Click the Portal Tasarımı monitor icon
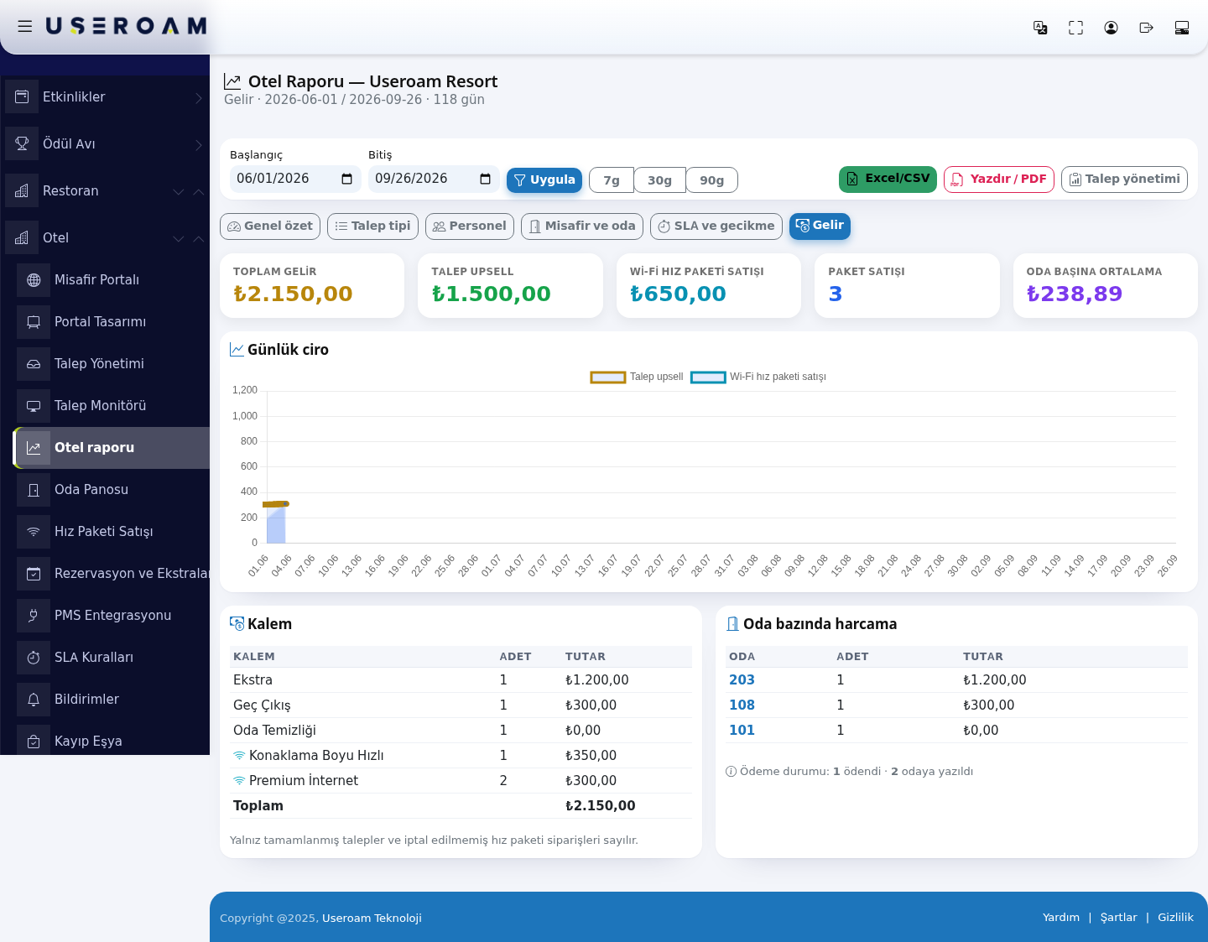1208x942 pixels. point(34,322)
